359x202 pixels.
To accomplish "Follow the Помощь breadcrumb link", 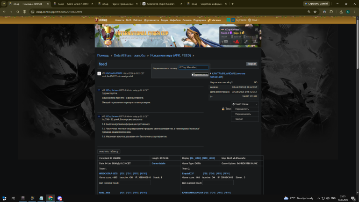I will [x=103, y=56].
